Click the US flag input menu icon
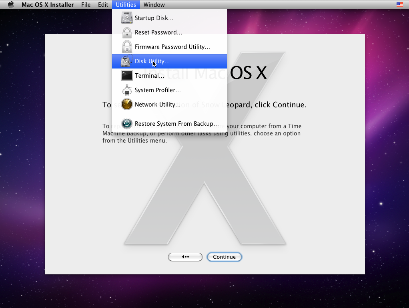 [x=400, y=4]
